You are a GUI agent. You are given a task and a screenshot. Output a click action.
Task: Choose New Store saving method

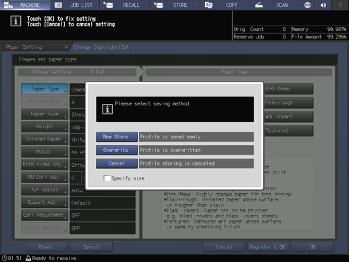tap(117, 137)
